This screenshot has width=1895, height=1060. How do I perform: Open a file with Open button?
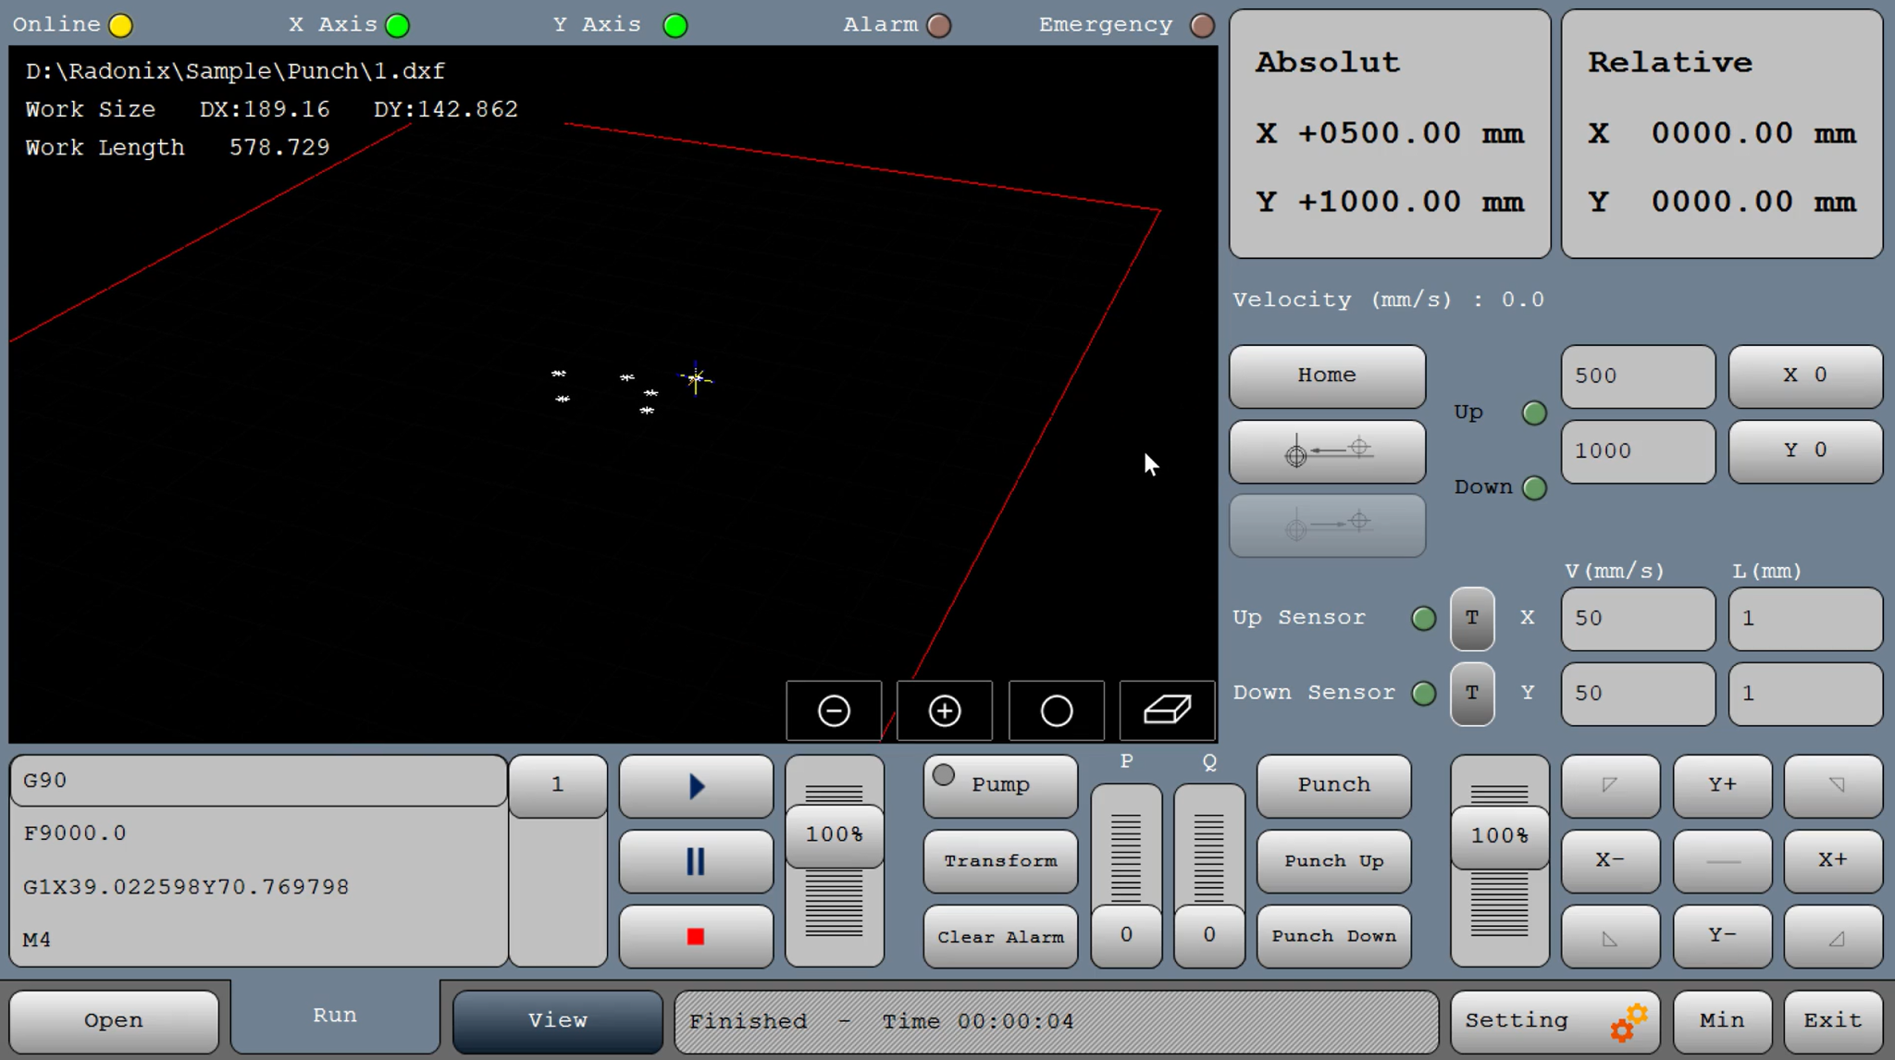[114, 1020]
